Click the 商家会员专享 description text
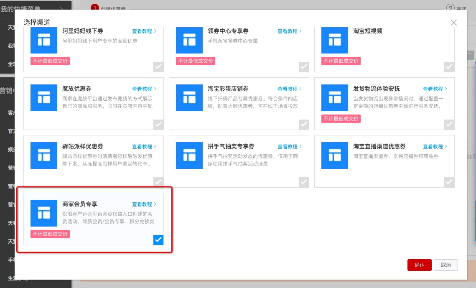The image size is (476, 288). point(108,218)
